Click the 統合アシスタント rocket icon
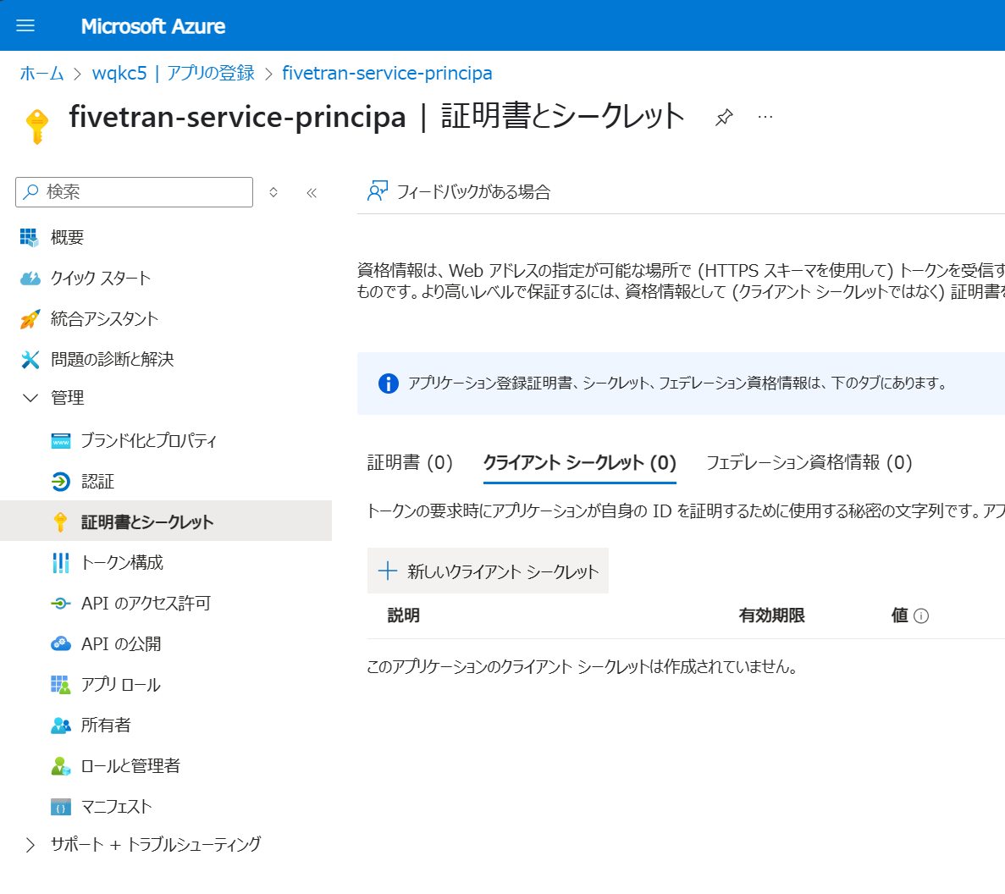Viewport: 1005px width, 894px height. coord(30,319)
